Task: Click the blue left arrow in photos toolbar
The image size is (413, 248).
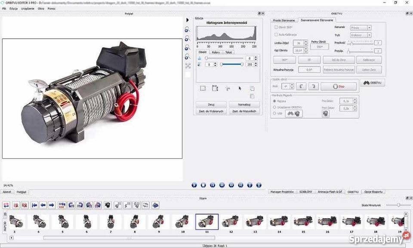Action: [43, 205]
